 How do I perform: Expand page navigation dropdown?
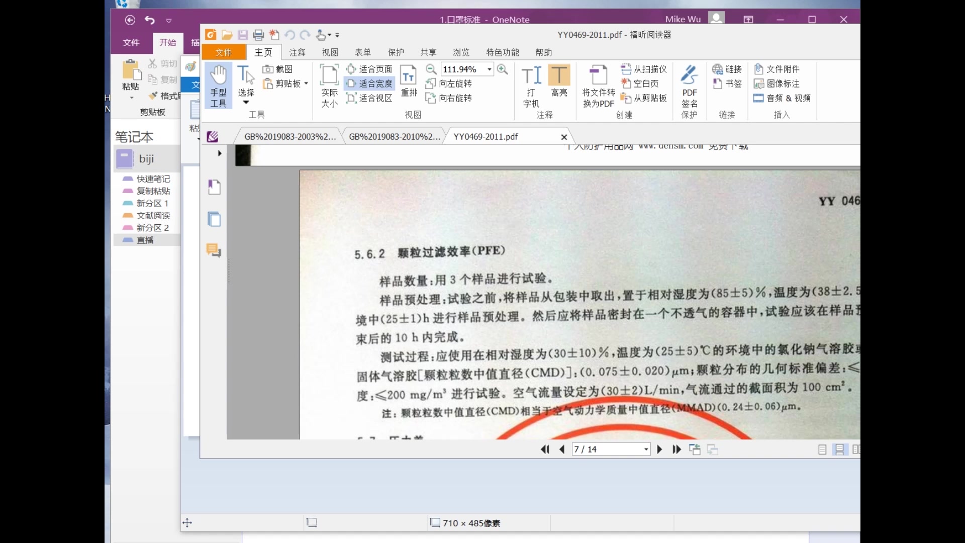tap(646, 449)
